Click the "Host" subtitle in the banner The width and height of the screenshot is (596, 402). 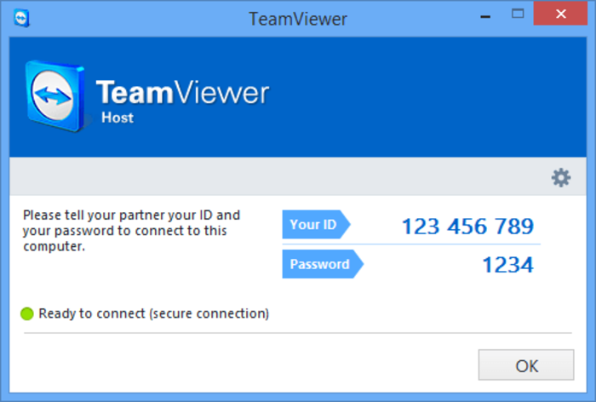tap(117, 118)
